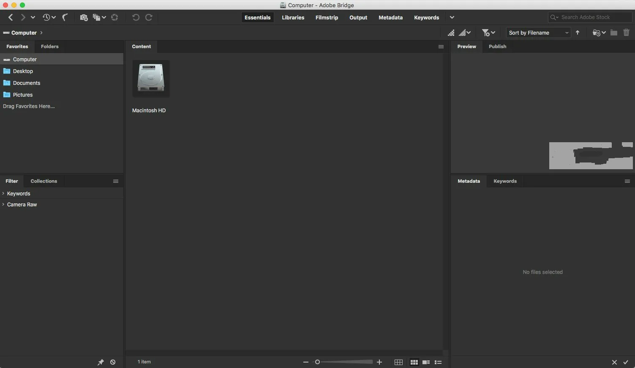Open the Sort by Filename dropdown
This screenshot has width=635, height=368.
tap(538, 32)
